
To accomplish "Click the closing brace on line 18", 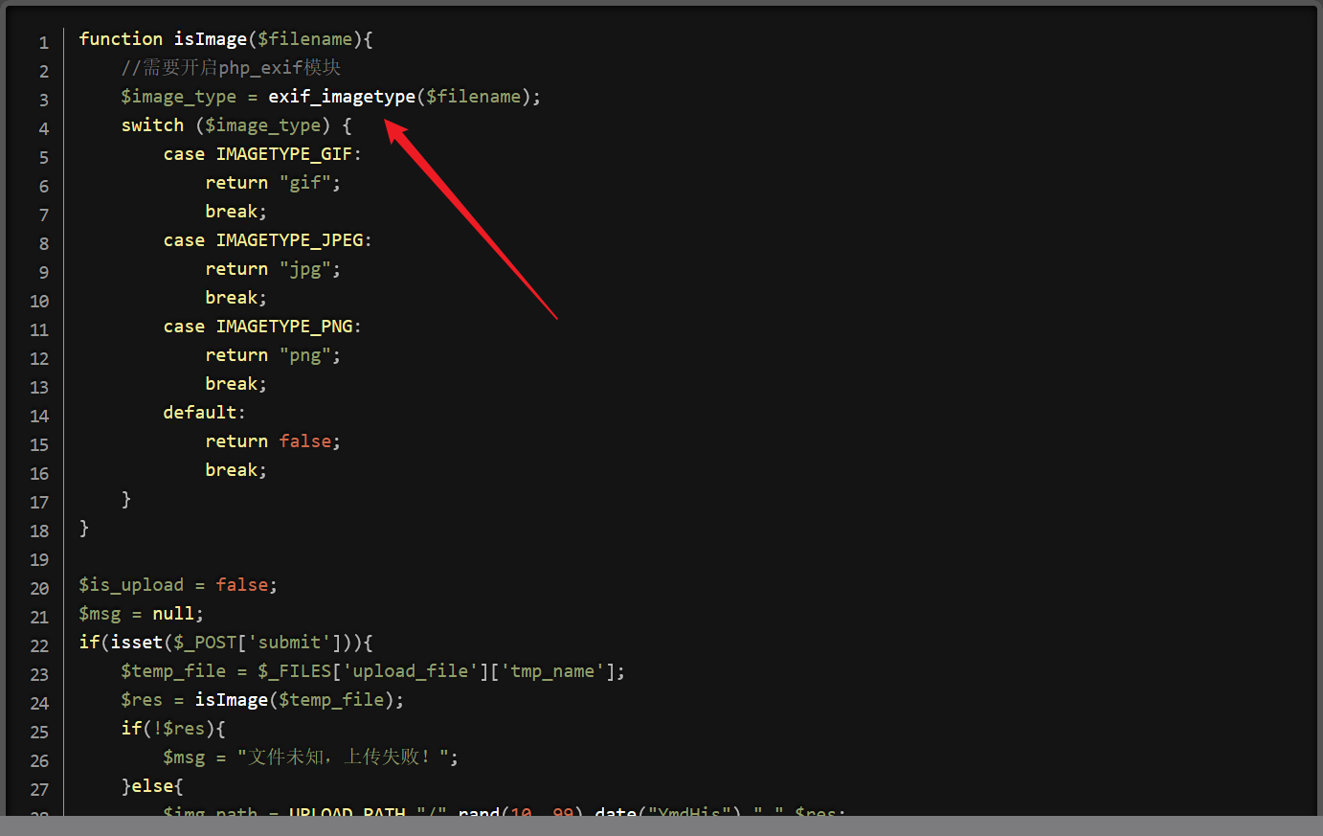I will tap(84, 528).
